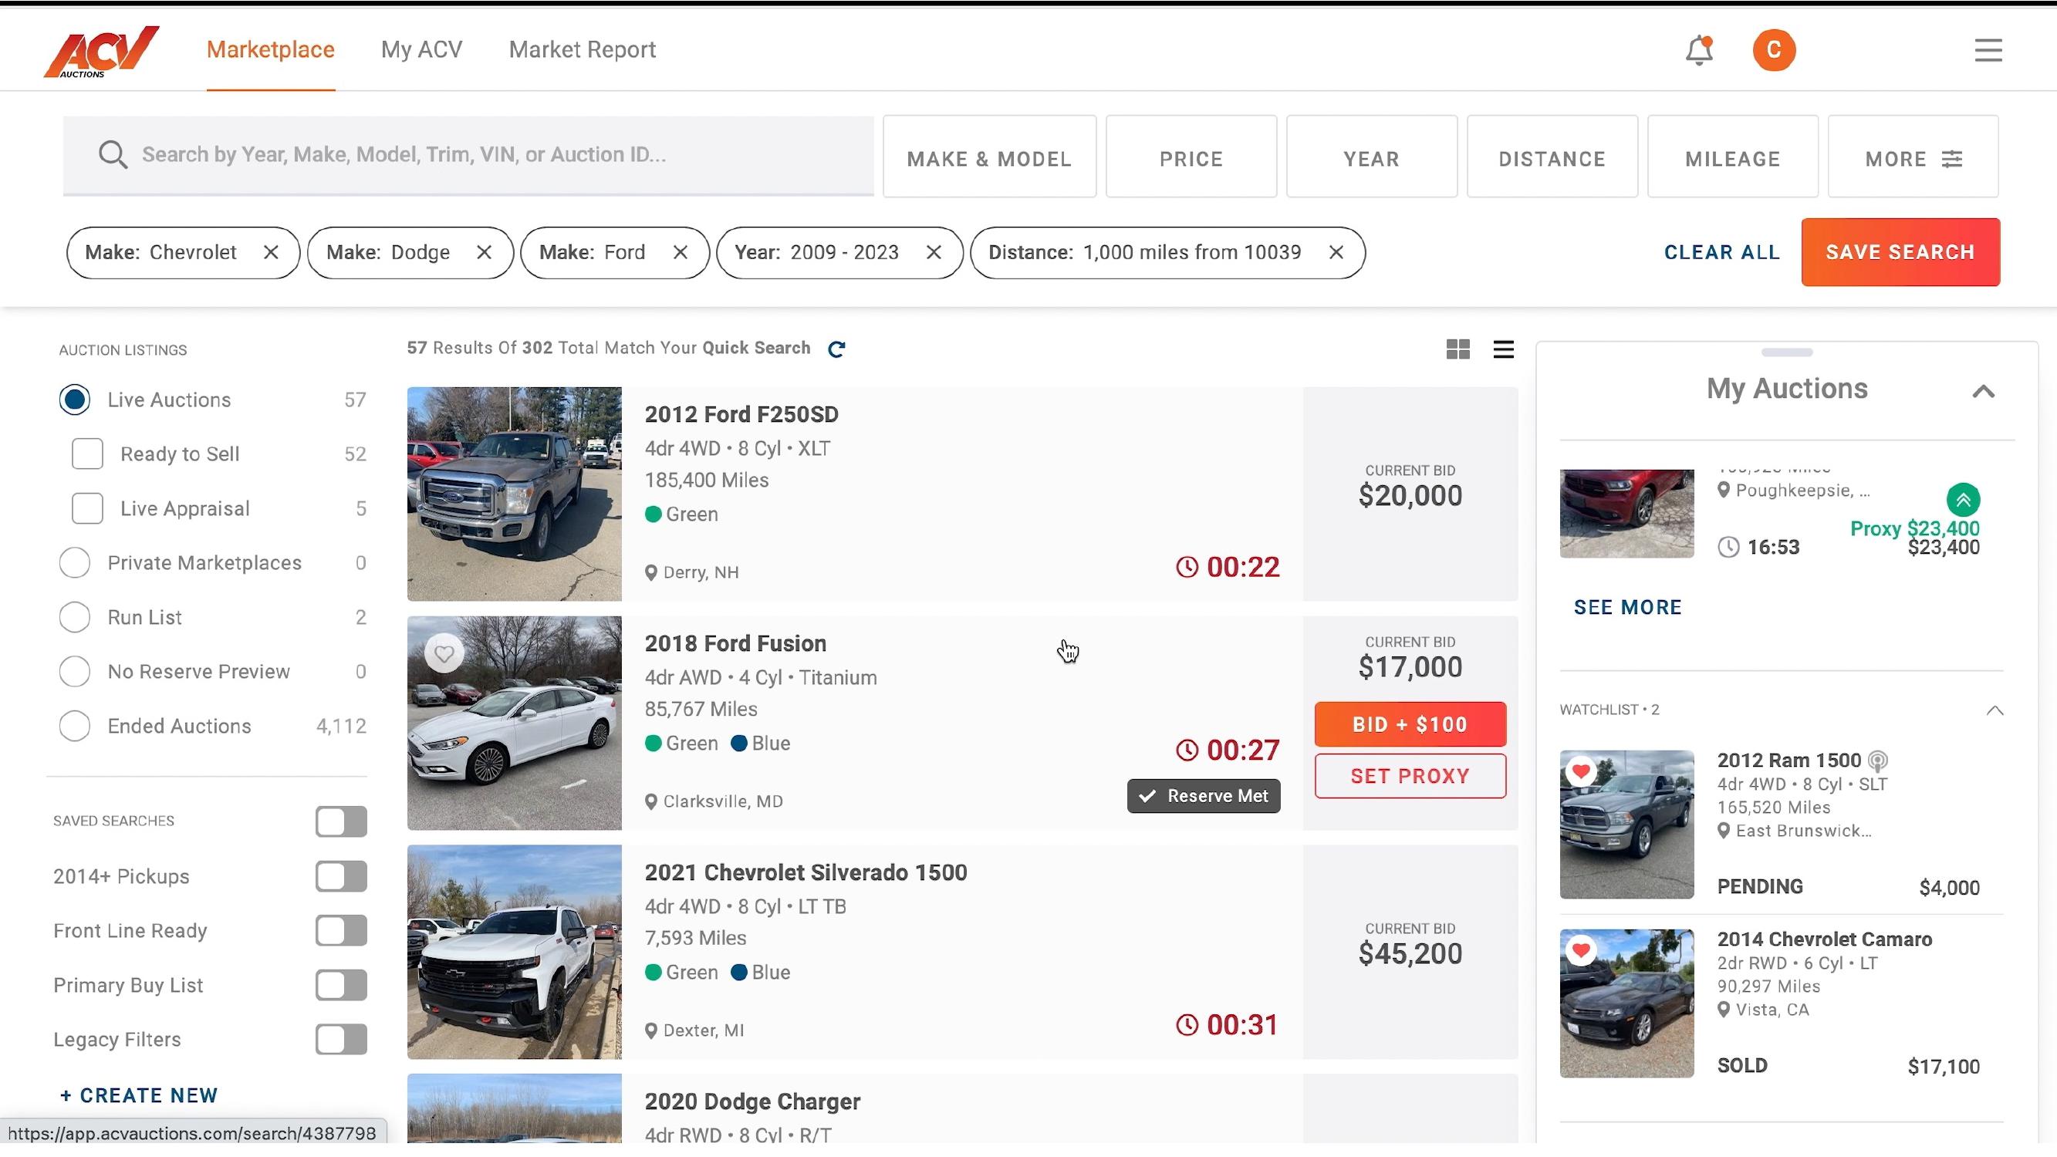The image size is (2057, 1157).
Task: Enable the Primary Buy List saved search
Action: (341, 985)
